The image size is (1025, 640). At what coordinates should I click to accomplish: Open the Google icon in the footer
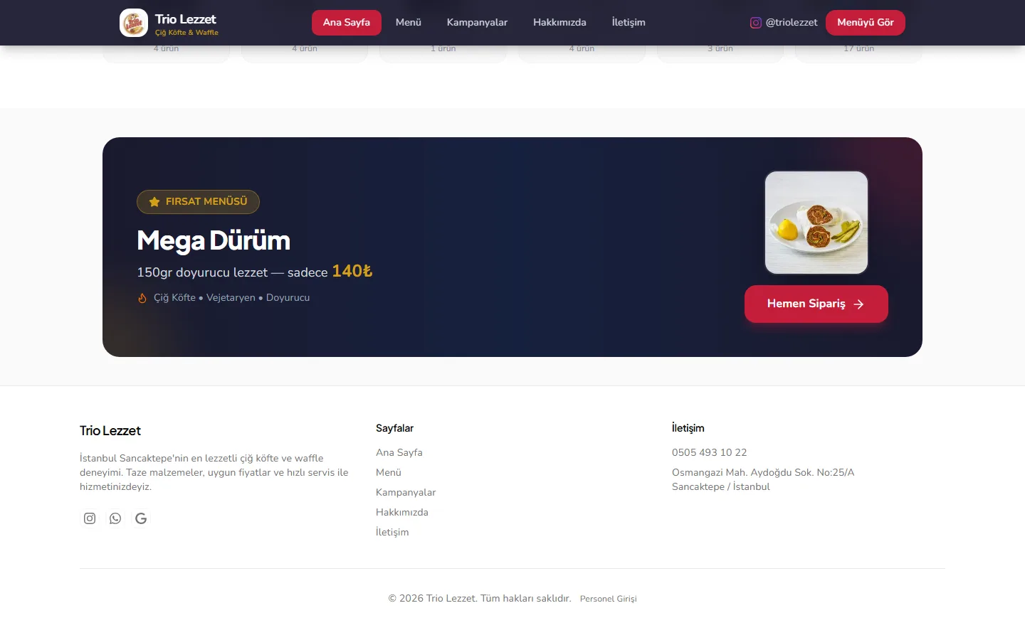click(x=141, y=518)
